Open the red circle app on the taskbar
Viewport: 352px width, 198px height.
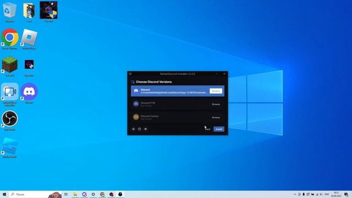tap(111, 194)
